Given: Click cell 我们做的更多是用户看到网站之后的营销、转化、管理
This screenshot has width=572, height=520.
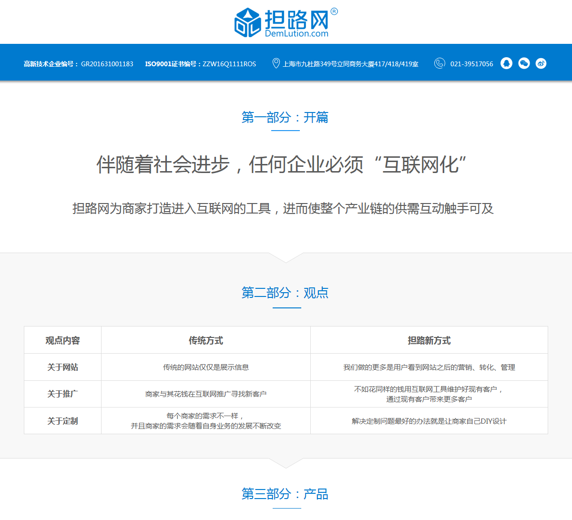Looking at the screenshot, I should tap(429, 367).
